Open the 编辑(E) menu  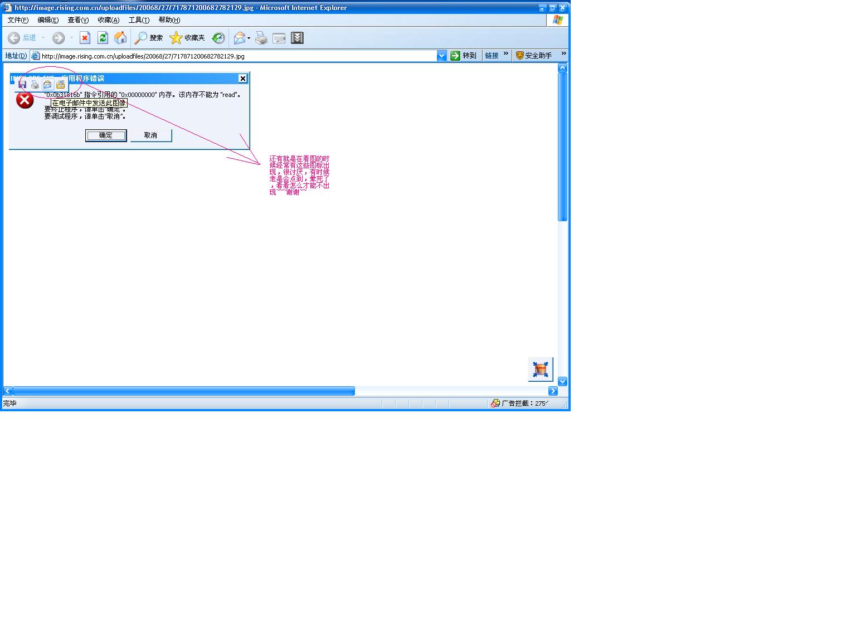point(48,20)
